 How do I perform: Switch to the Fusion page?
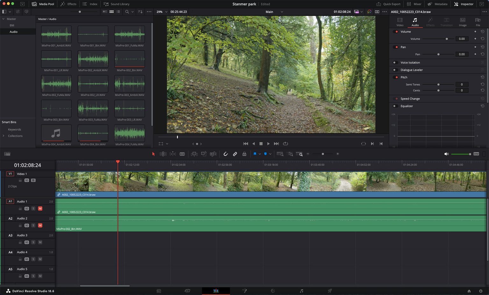point(244,291)
